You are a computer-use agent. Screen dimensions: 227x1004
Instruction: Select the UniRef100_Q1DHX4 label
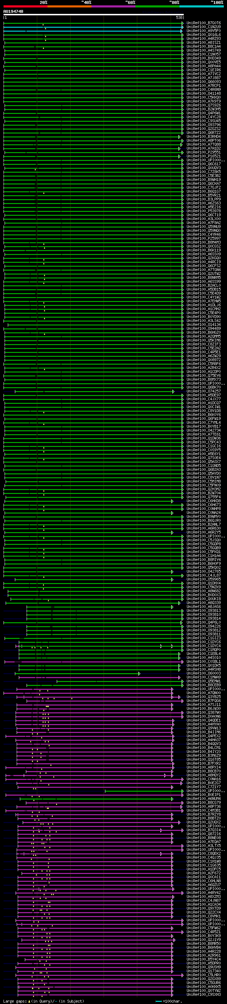point(204,583)
